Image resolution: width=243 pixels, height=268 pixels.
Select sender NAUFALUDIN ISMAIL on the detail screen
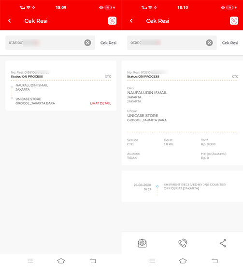tap(147, 93)
